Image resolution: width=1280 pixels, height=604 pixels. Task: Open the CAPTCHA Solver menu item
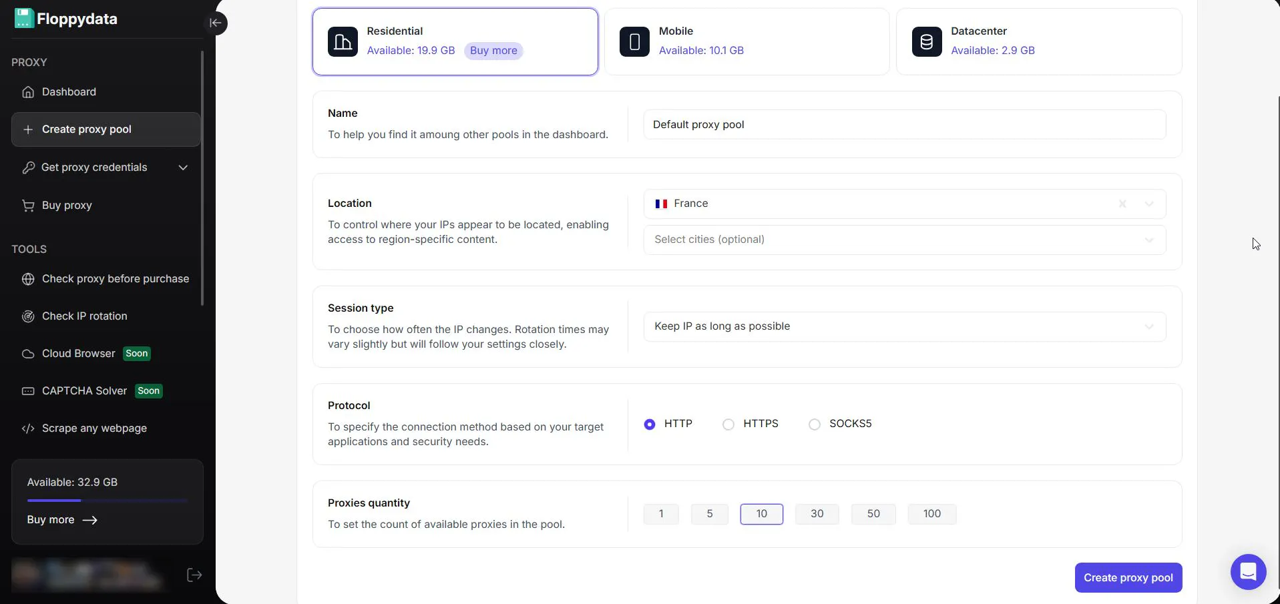[105, 391]
